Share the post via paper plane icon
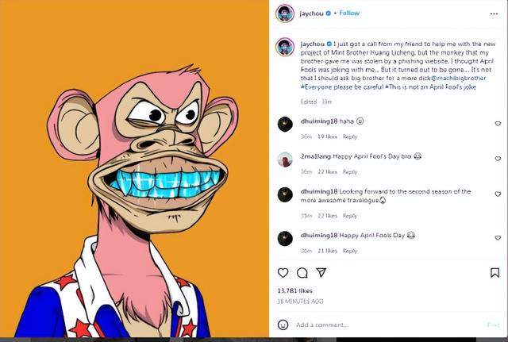 click(321, 273)
